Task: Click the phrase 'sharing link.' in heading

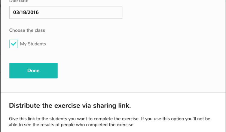Action: tap(112, 106)
